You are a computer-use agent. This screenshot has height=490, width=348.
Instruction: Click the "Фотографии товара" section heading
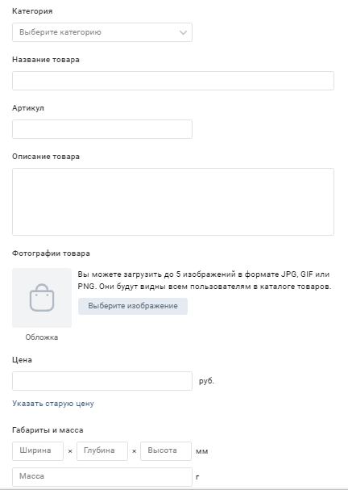[51, 253]
